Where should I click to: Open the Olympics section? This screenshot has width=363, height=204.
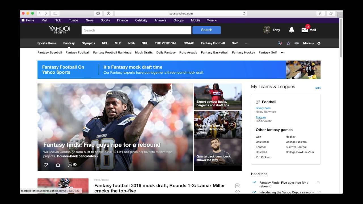click(x=88, y=43)
